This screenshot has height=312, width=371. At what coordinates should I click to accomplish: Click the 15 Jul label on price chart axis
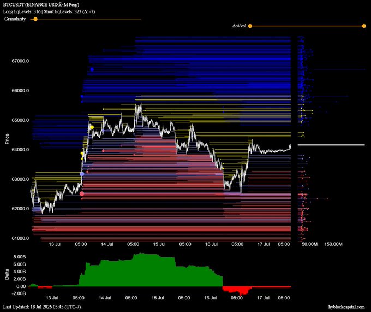pyautogui.click(x=159, y=244)
